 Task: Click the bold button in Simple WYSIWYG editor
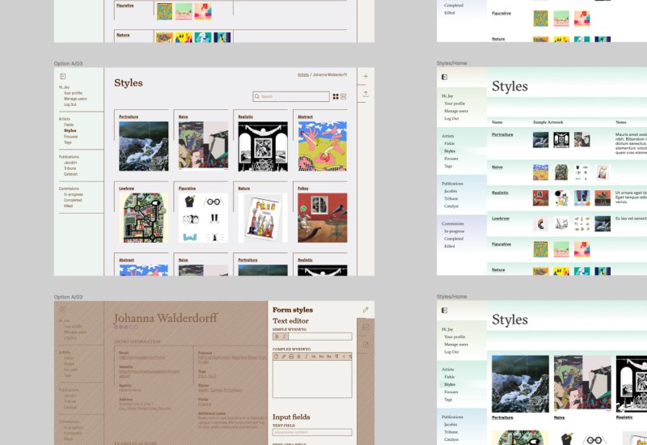[x=277, y=336]
